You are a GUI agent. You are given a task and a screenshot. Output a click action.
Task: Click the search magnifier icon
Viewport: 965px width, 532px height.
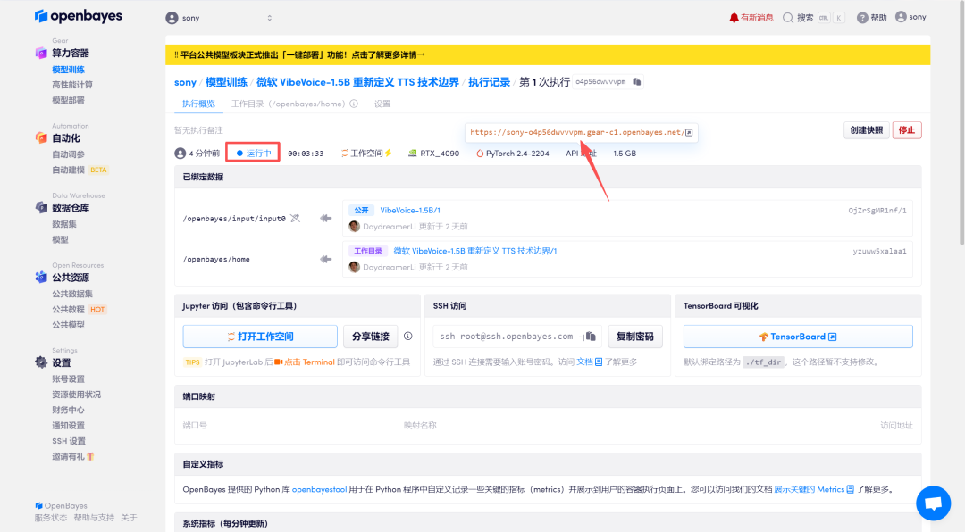(788, 18)
